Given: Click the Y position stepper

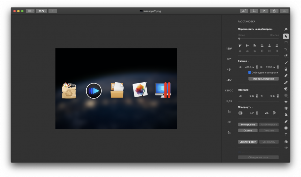Looking at the screenshot, I should (x=278, y=96).
